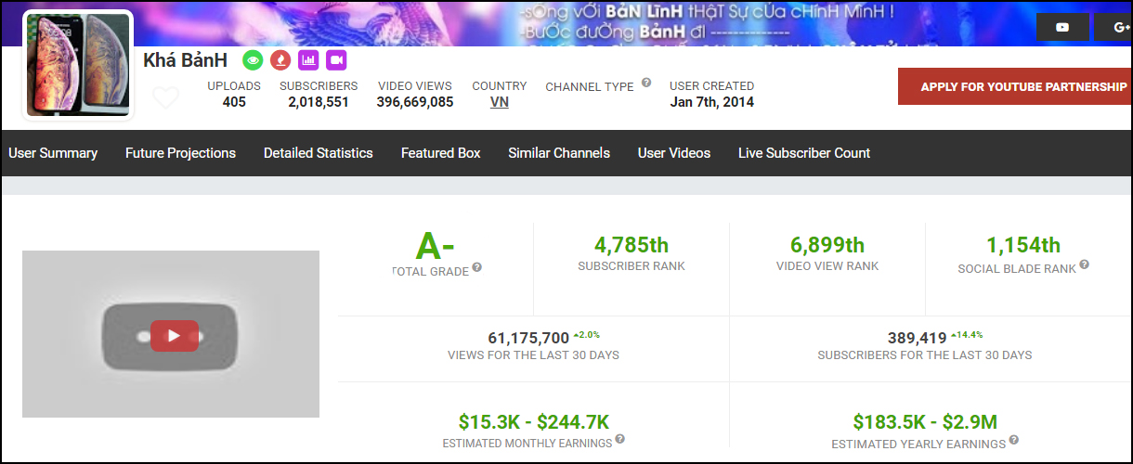This screenshot has height=464, width=1133.
Task: Click the purple video camera icon
Action: [x=336, y=60]
